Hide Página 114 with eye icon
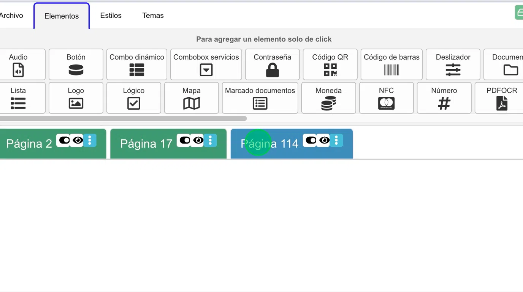523x292 pixels. tap(324, 140)
